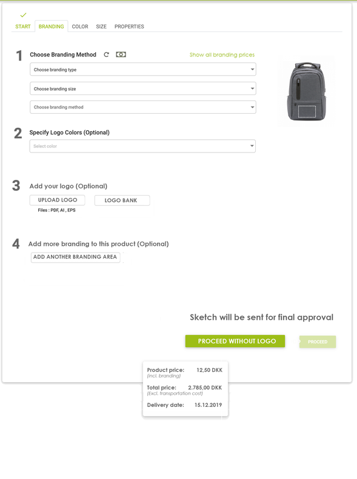Expand the Select color dropdown arrow
Image resolution: width=357 pixels, height=479 pixels.
pos(252,146)
